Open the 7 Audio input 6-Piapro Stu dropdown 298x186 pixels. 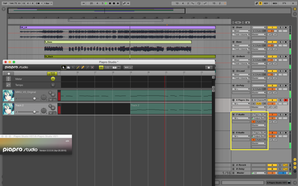click(x=259, y=115)
